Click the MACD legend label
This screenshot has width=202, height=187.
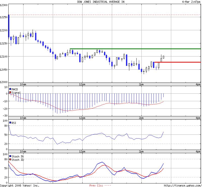point(15,89)
